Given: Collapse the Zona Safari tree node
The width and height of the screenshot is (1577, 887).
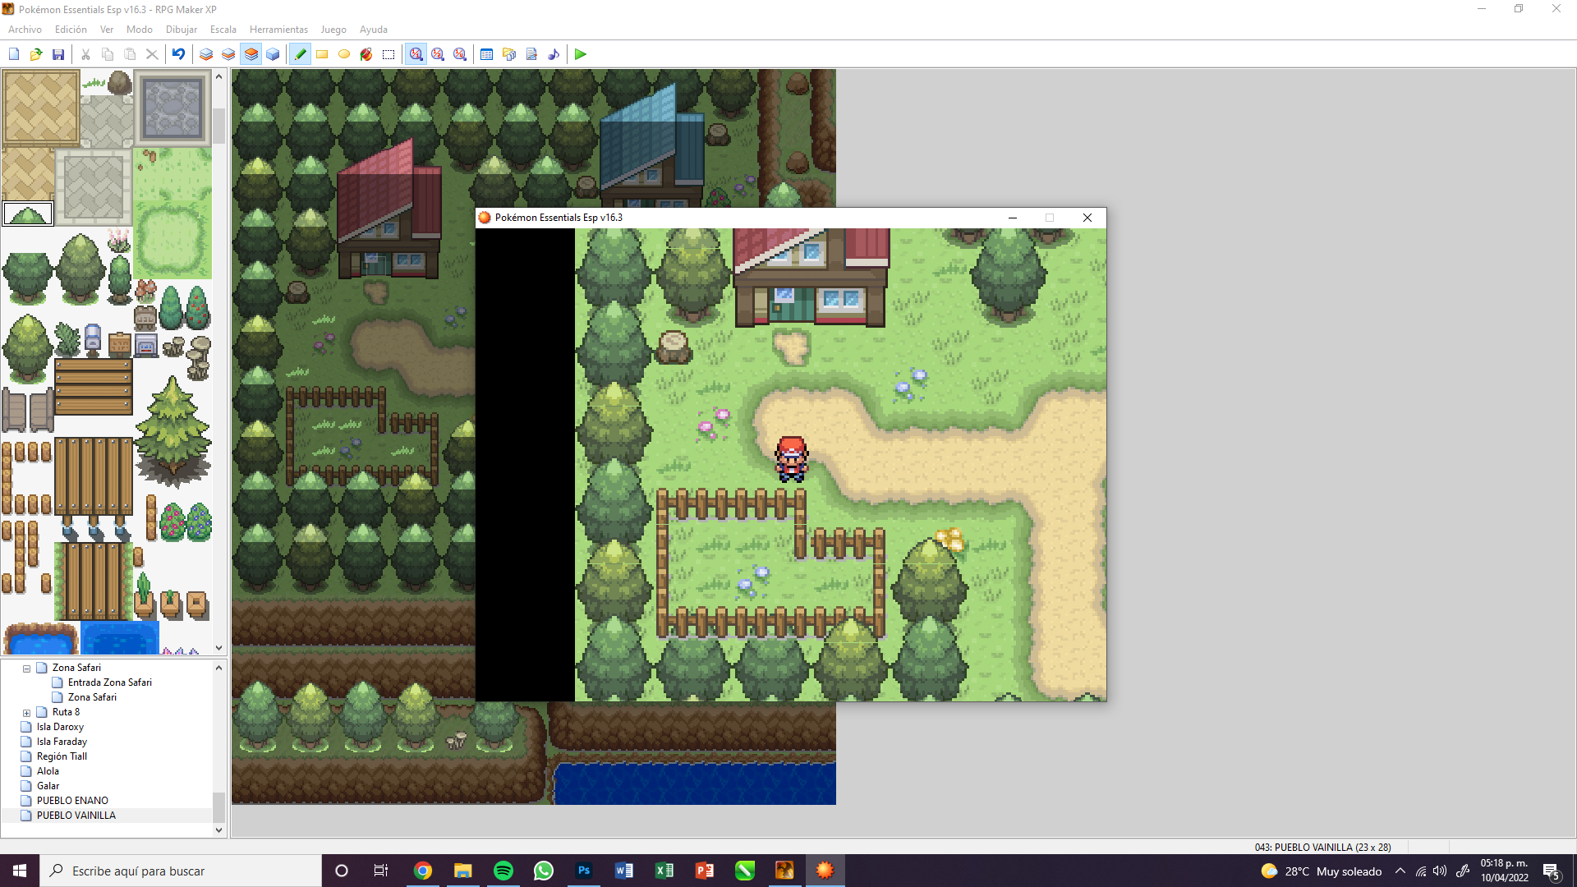Looking at the screenshot, I should click(26, 669).
